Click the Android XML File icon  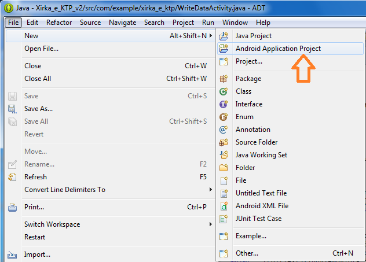tap(224, 206)
